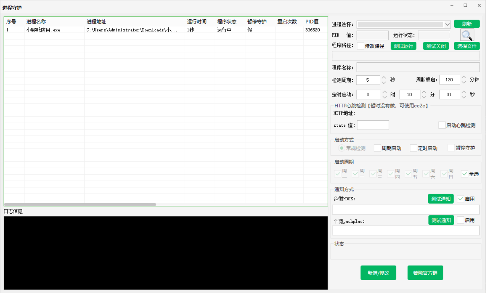Enable the 修改路径 checkbox

pyautogui.click(x=361, y=46)
